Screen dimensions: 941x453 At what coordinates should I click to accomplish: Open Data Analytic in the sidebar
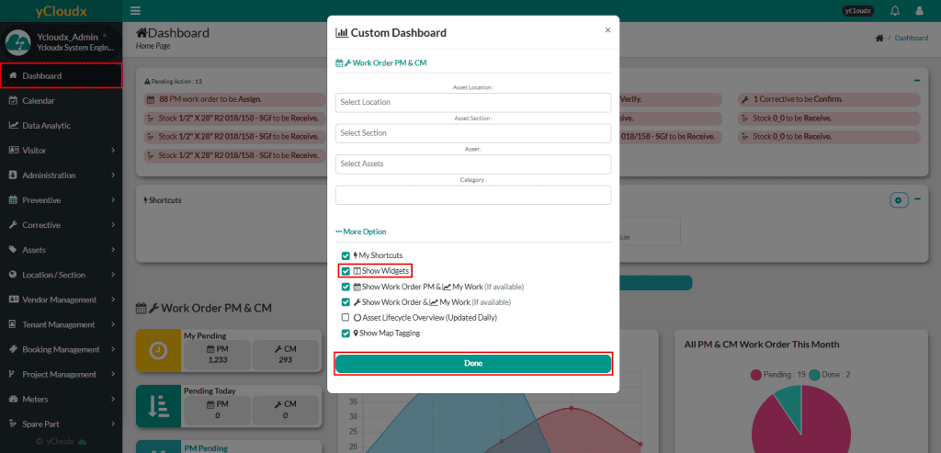tap(46, 125)
